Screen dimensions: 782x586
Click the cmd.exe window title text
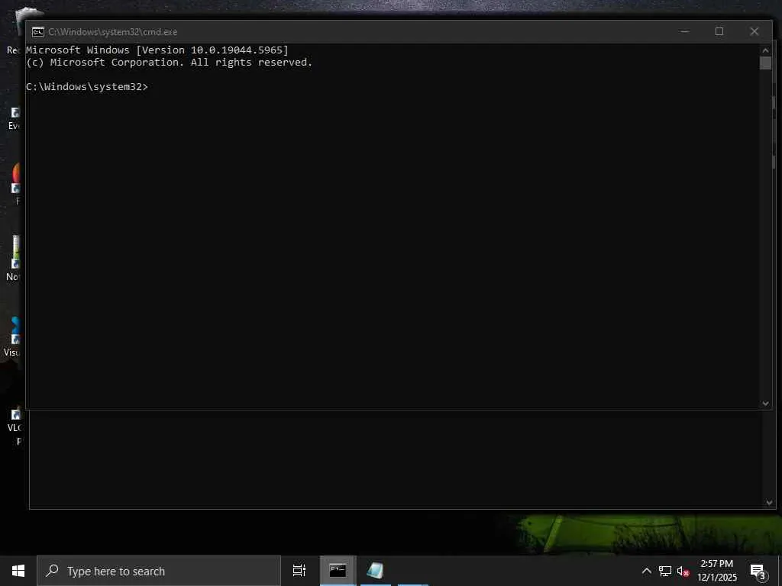[113, 32]
